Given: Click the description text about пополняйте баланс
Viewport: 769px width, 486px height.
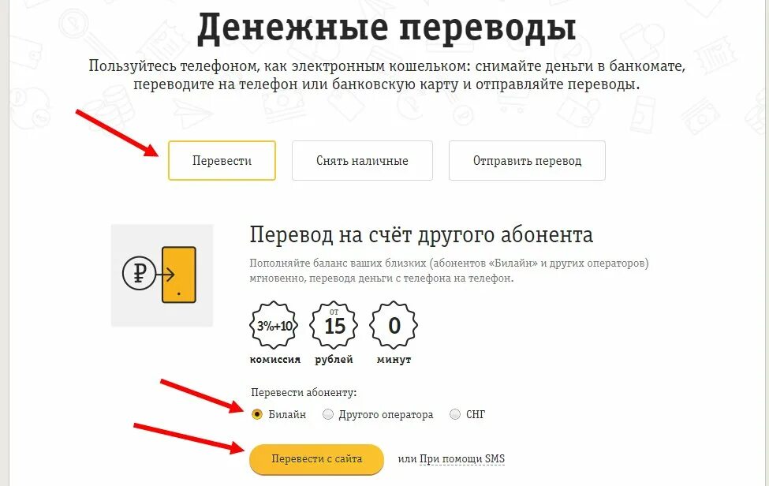Looking at the screenshot, I should [450, 270].
